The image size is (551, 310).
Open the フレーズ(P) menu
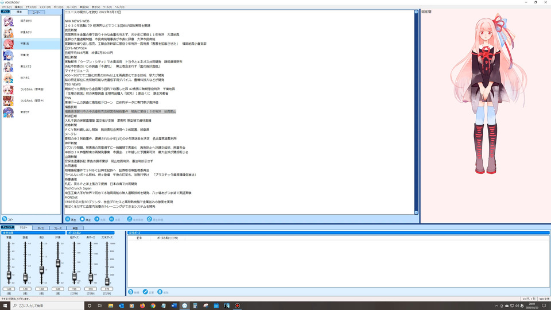[71, 7]
